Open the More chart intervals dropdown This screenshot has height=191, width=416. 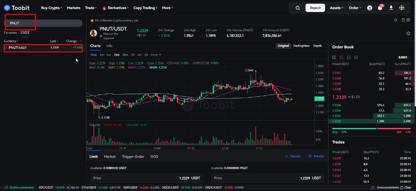[156, 55]
